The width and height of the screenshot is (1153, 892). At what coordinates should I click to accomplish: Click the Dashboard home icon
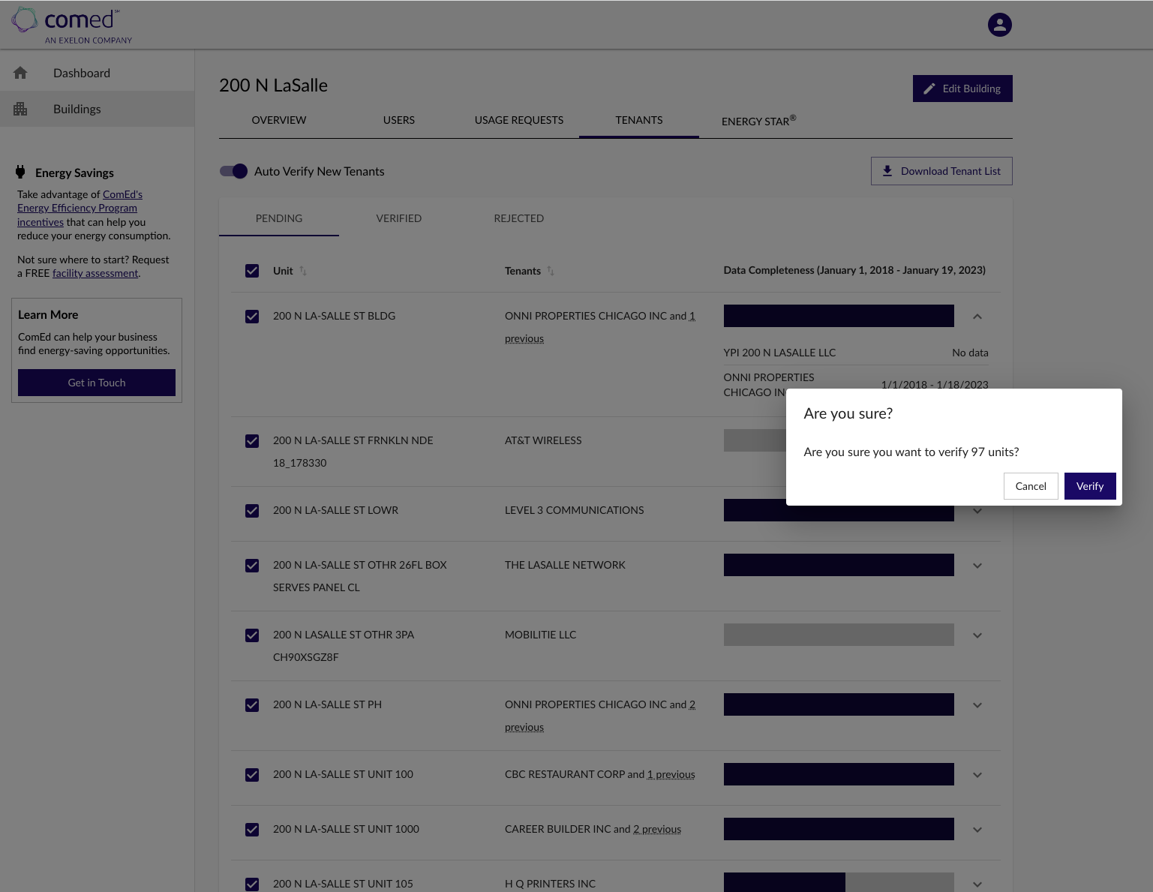[20, 73]
